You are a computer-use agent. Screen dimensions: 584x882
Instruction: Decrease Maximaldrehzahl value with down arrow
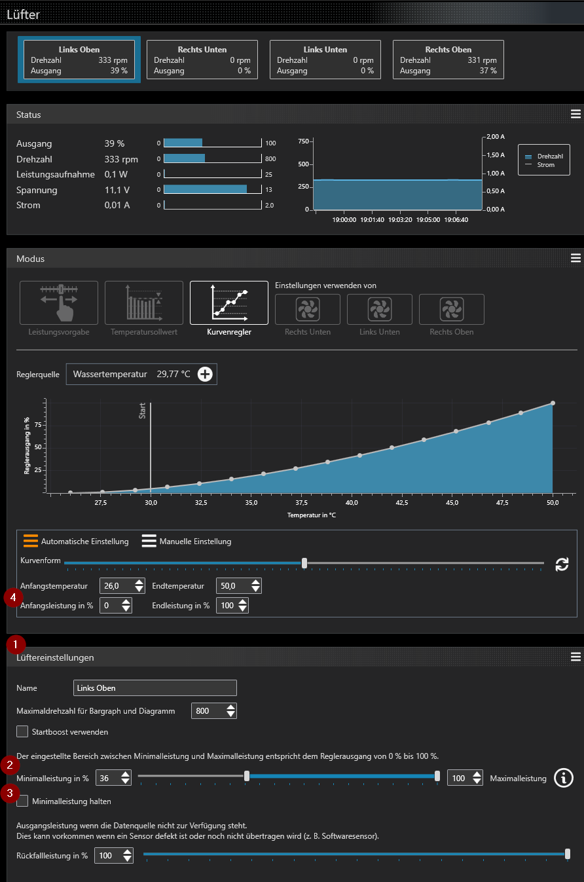click(230, 714)
